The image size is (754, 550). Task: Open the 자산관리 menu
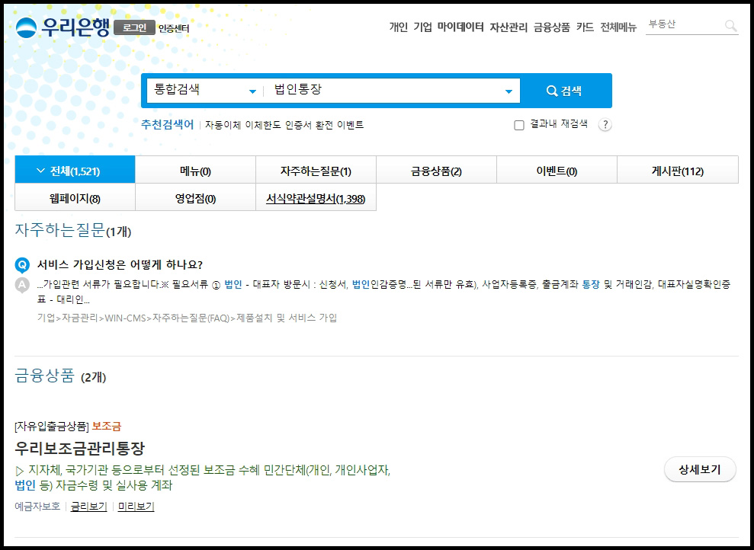pos(509,27)
